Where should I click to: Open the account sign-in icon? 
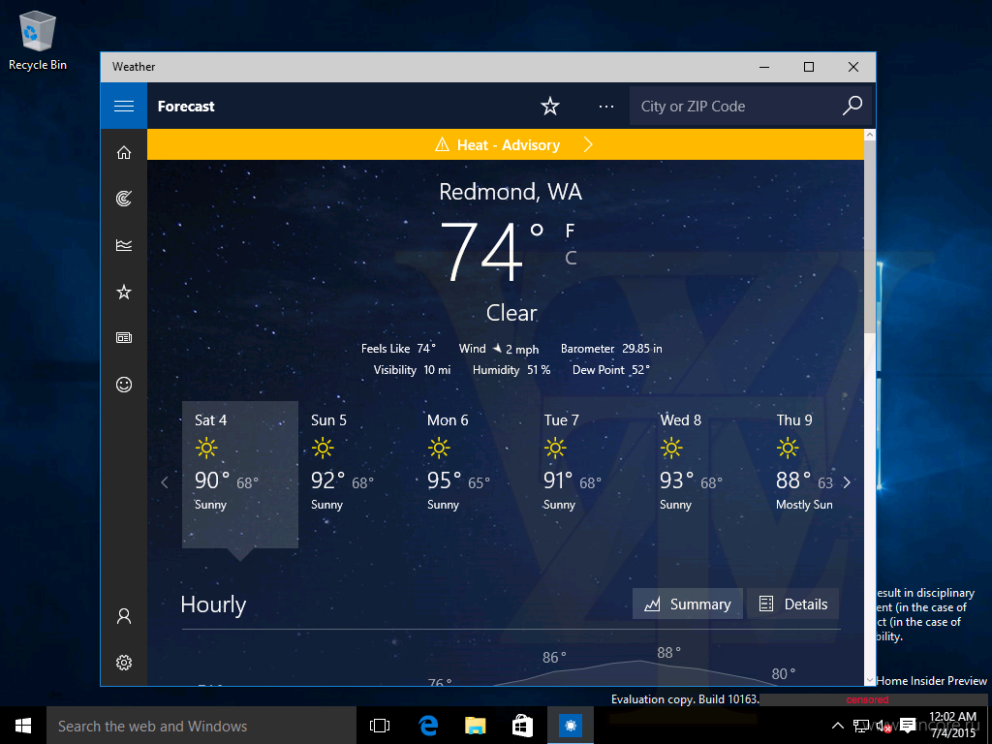coord(124,616)
